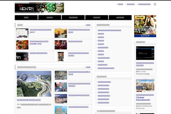Viewport: 171px width, 114px height.
Task: Open the article title ending in 2017
Action: tap(40, 31)
